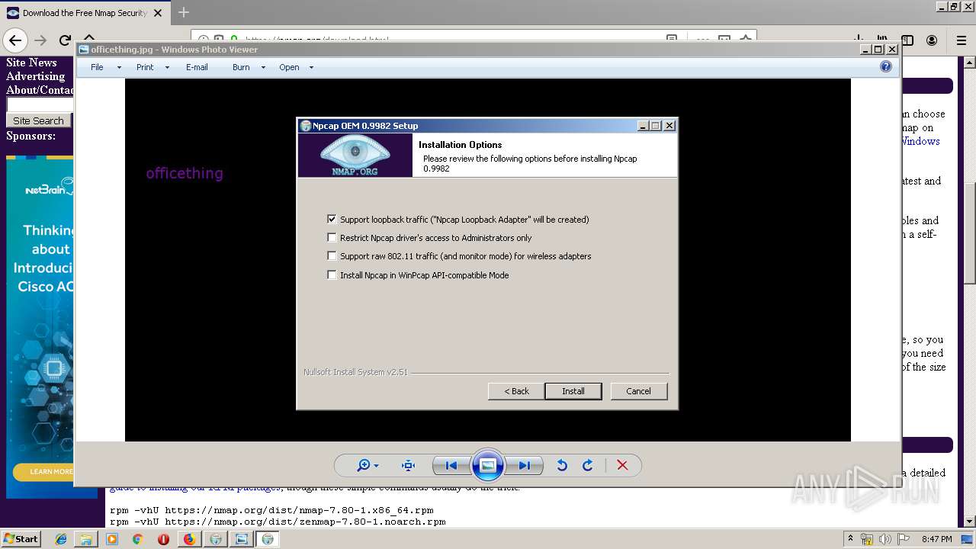Select the Download the Free Nmap Security tab
The image size is (976, 549).
85,12
